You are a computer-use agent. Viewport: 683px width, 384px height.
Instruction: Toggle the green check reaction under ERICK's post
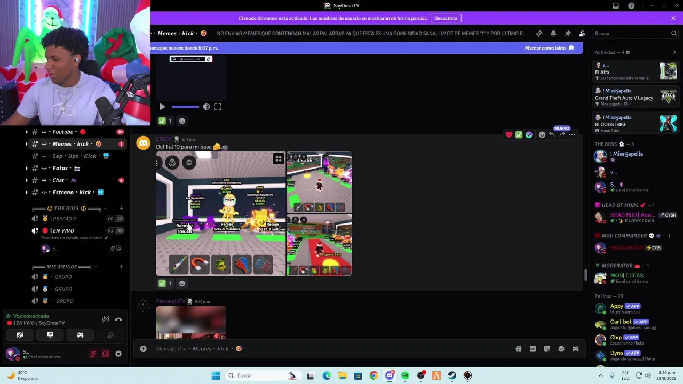coord(165,283)
